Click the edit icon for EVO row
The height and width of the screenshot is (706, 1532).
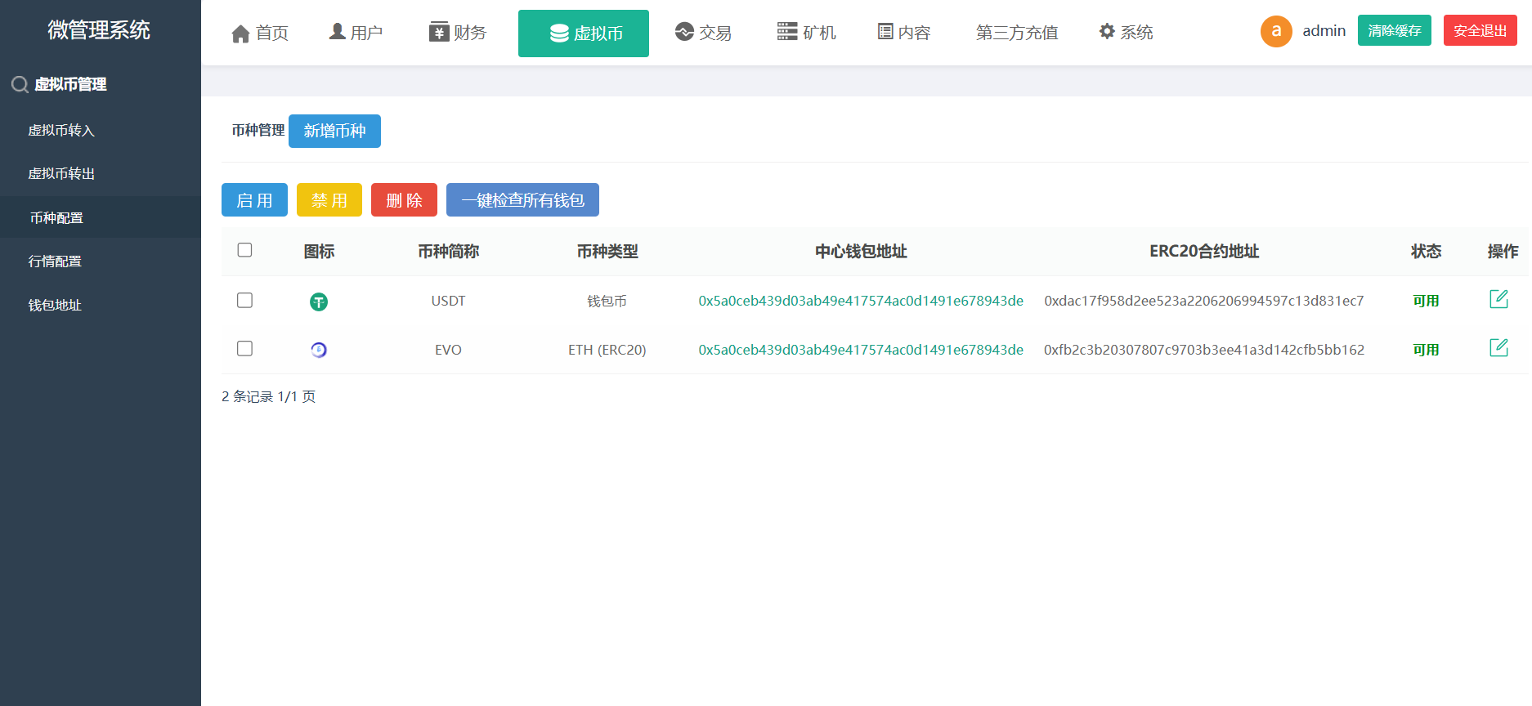pyautogui.click(x=1498, y=348)
